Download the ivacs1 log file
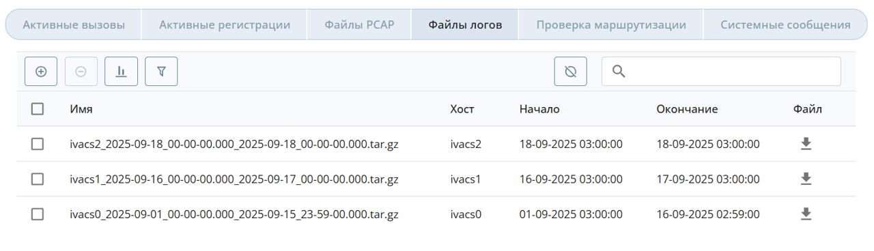Viewport: 874px width, 251px height. [806, 179]
